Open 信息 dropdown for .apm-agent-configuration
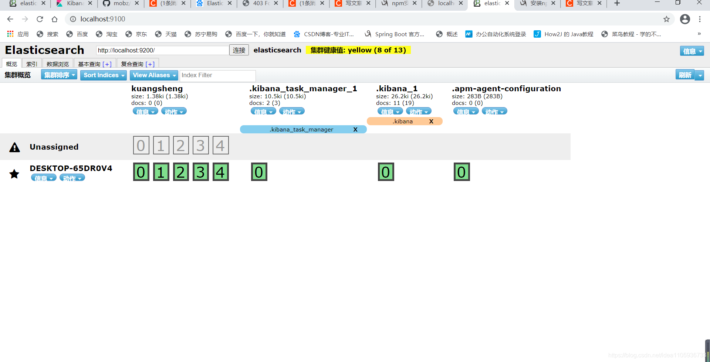 pyautogui.click(x=466, y=111)
